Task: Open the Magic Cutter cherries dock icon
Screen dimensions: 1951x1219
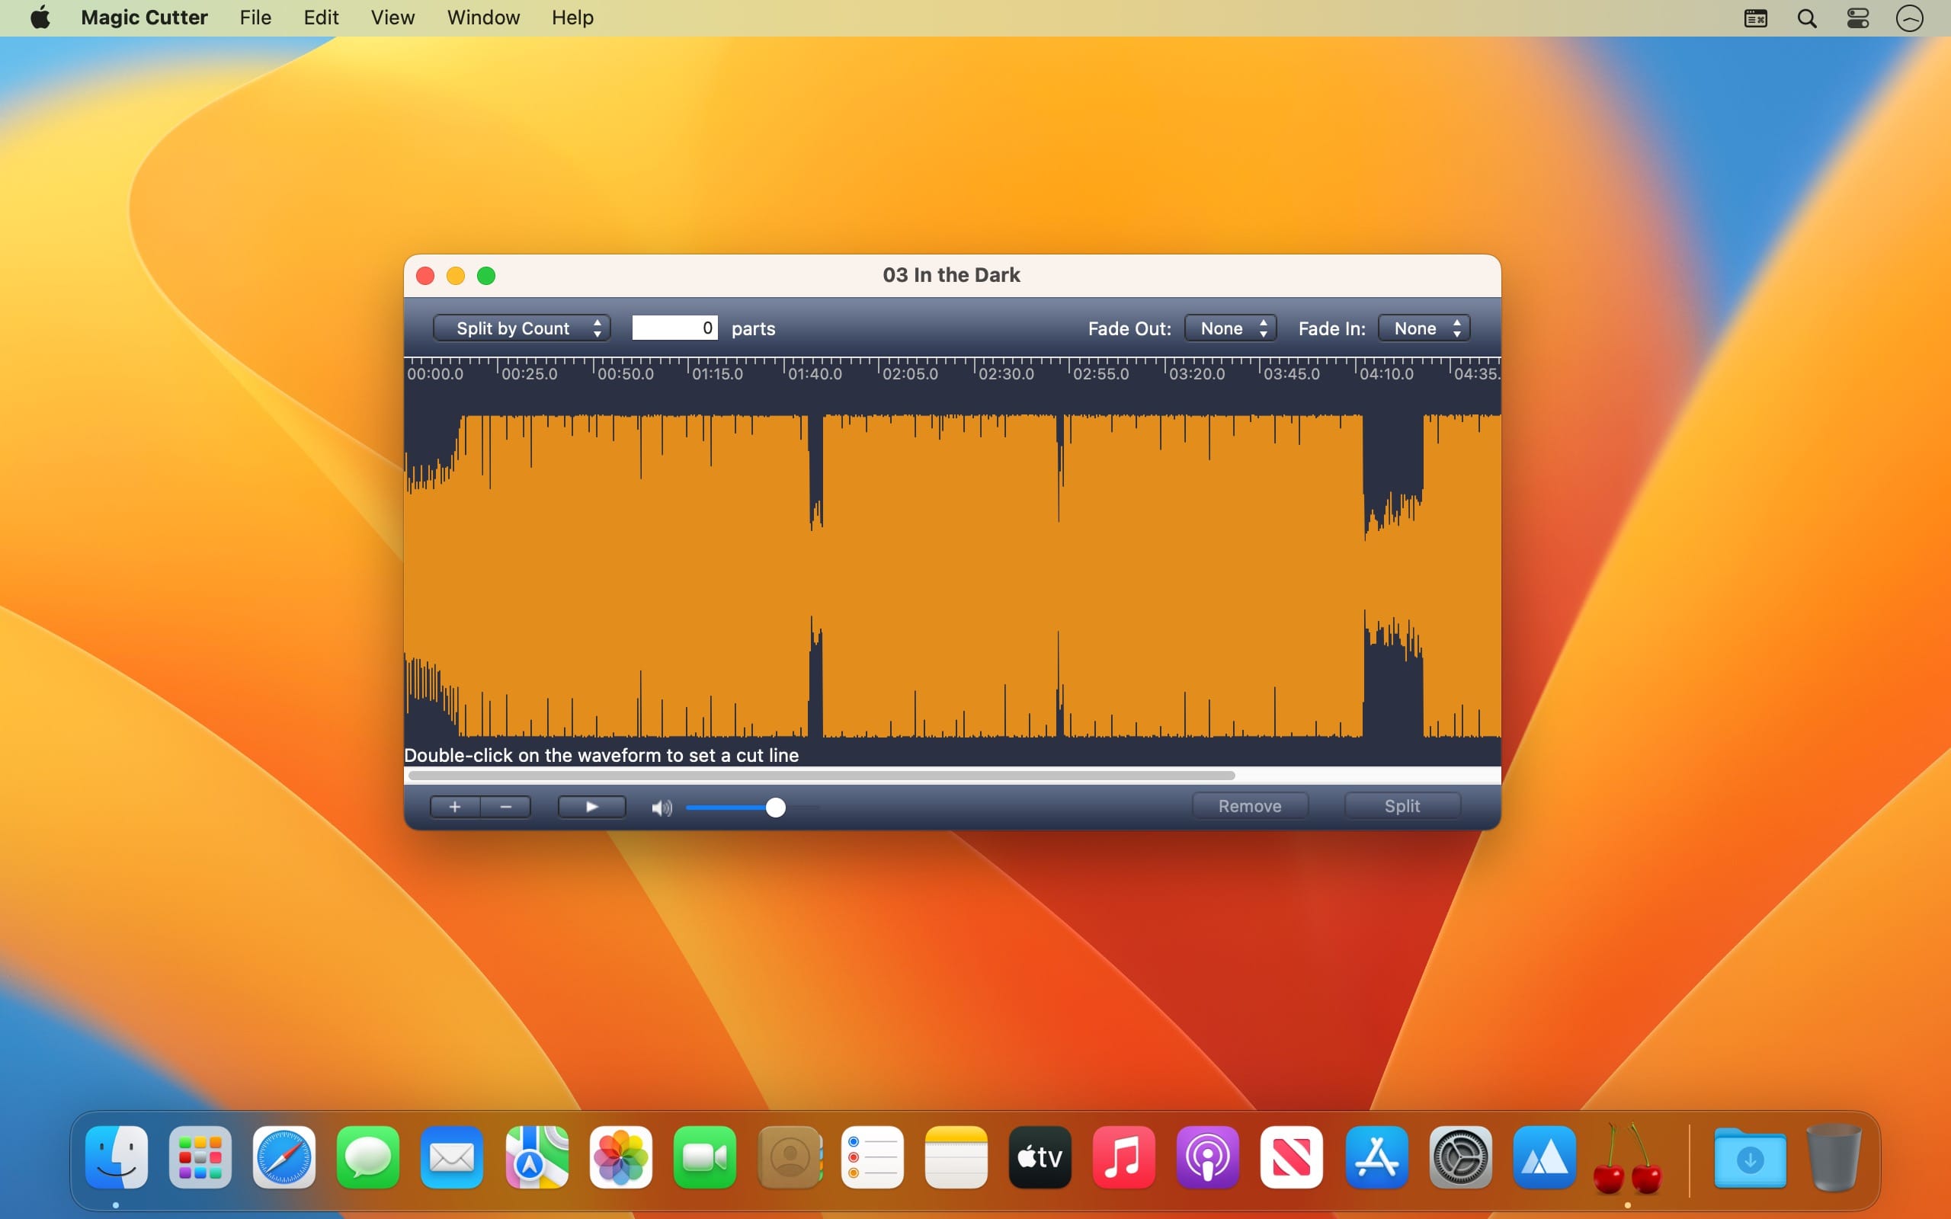Action: point(1627,1159)
